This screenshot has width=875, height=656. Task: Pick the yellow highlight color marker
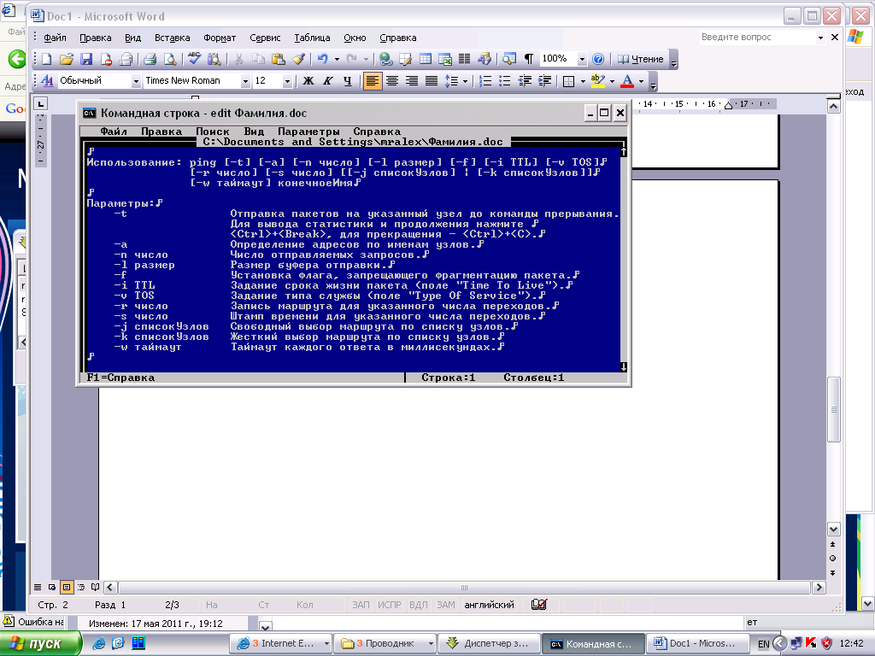[x=597, y=81]
